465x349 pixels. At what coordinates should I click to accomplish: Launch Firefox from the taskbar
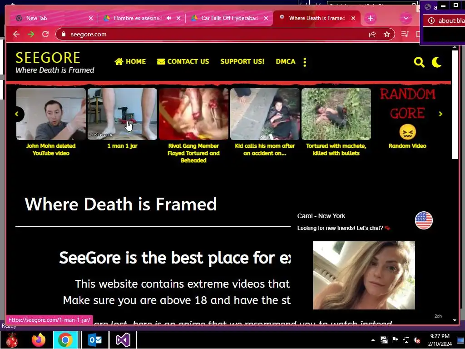pyautogui.click(x=39, y=340)
